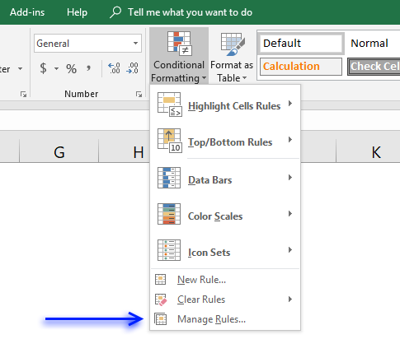Apply the Check Cell style
Screen dimensions: 400x353
point(374,67)
